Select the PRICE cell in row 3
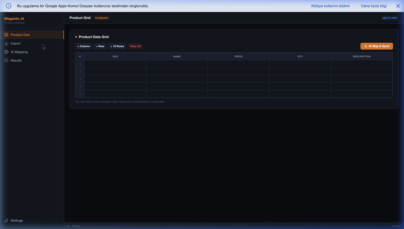The height and width of the screenshot is (229, 404). (x=238, y=79)
